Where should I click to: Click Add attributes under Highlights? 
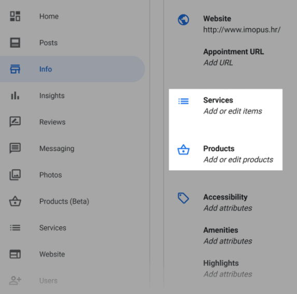(228, 274)
